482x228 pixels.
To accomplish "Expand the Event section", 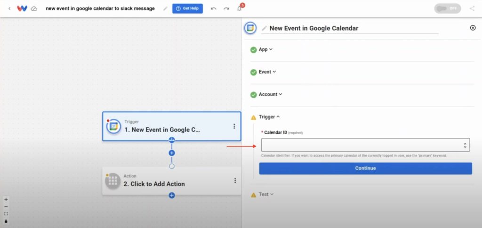I will pos(267,72).
